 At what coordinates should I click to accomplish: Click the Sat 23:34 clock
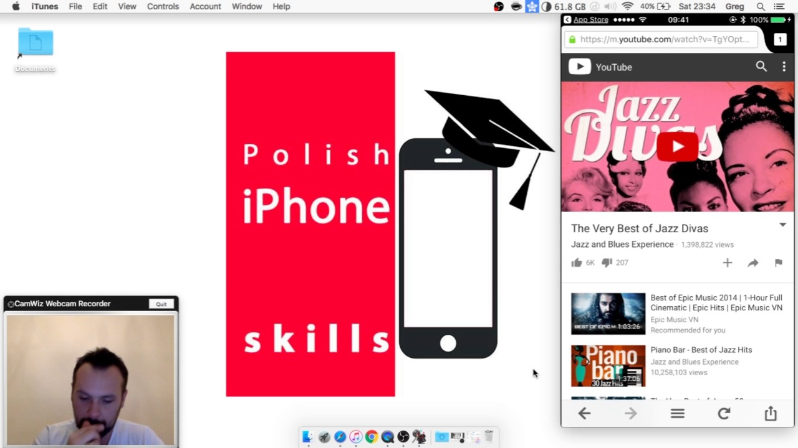(696, 6)
